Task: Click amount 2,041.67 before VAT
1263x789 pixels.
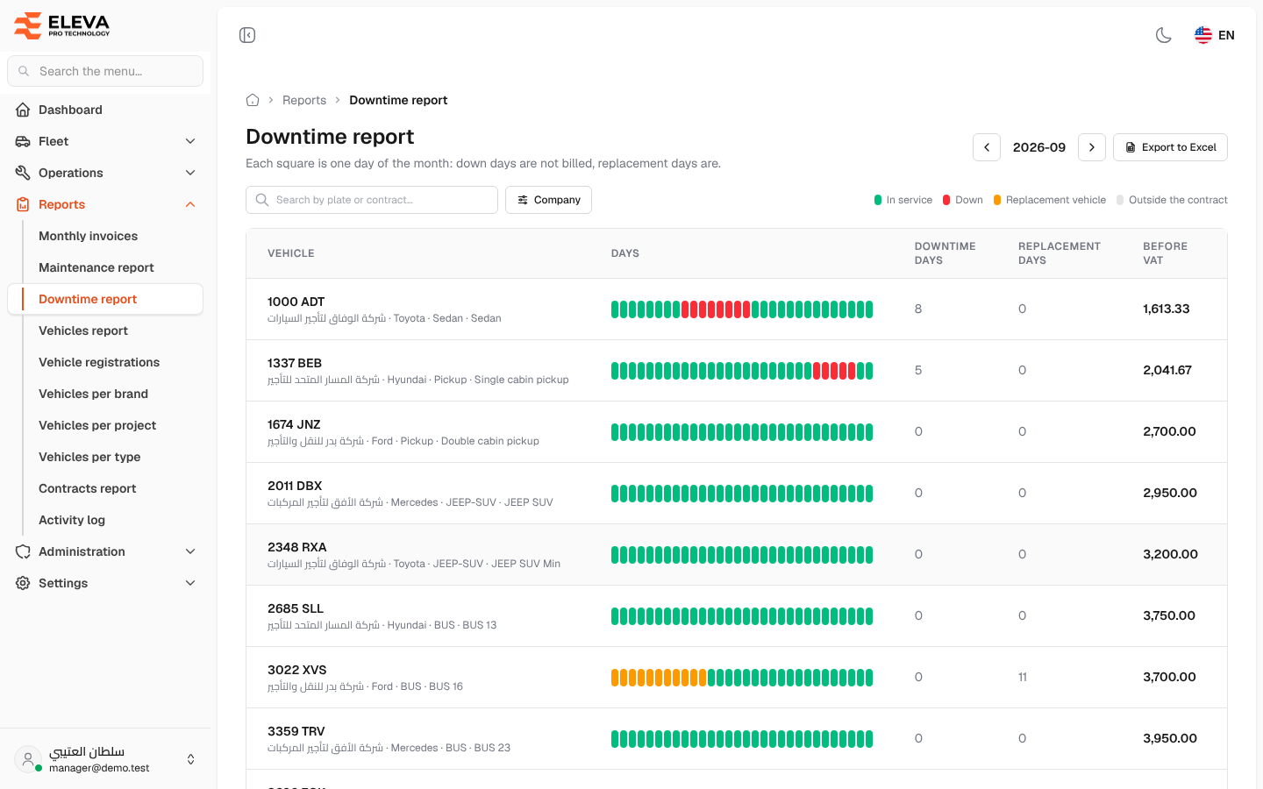Action: pyautogui.click(x=1167, y=370)
